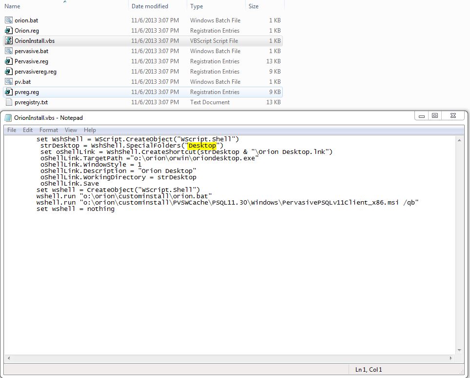Click the pervasivereg.reg registry file icon
The width and height of the screenshot is (470, 378).
9,71
